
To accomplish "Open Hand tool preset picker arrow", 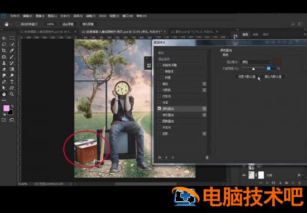I will [11, 25].
